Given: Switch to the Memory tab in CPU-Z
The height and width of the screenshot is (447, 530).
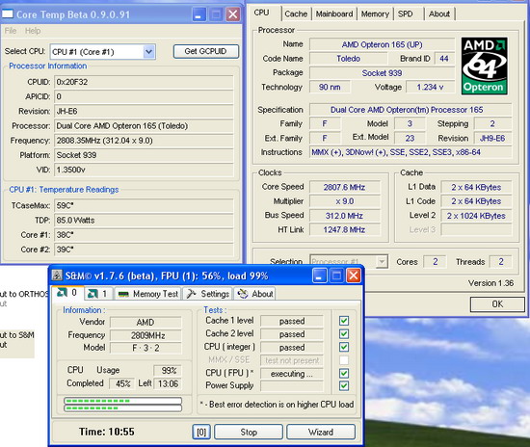Looking at the screenshot, I should (375, 13).
